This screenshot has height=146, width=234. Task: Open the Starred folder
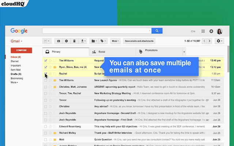point(15,61)
